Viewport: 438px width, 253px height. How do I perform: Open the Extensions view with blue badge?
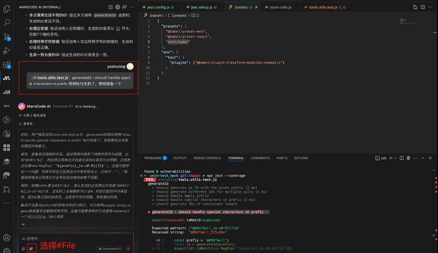pos(6,64)
